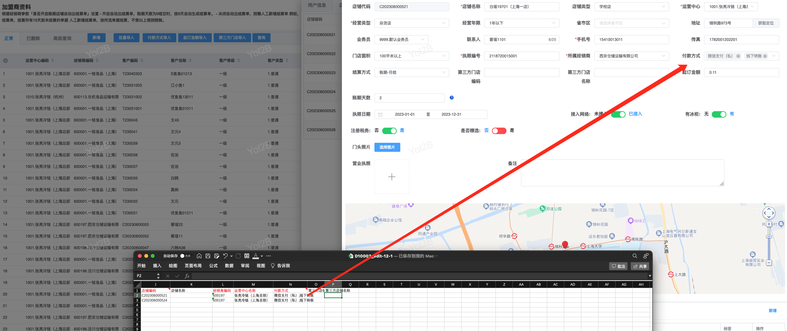787x331 pixels.
Task: Open the 省市区 region selector
Action: pos(632,23)
